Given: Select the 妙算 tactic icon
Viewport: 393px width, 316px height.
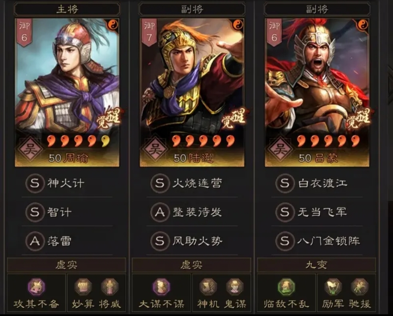Looking at the screenshot, I should (x=83, y=287).
